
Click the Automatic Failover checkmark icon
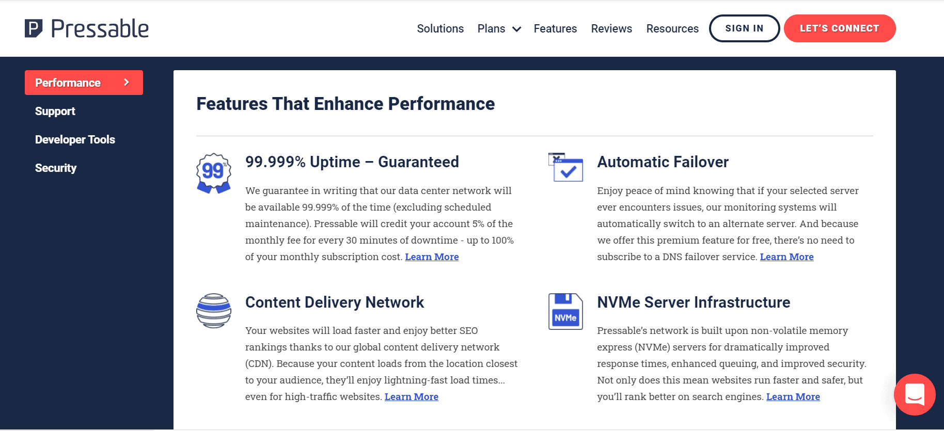566,167
